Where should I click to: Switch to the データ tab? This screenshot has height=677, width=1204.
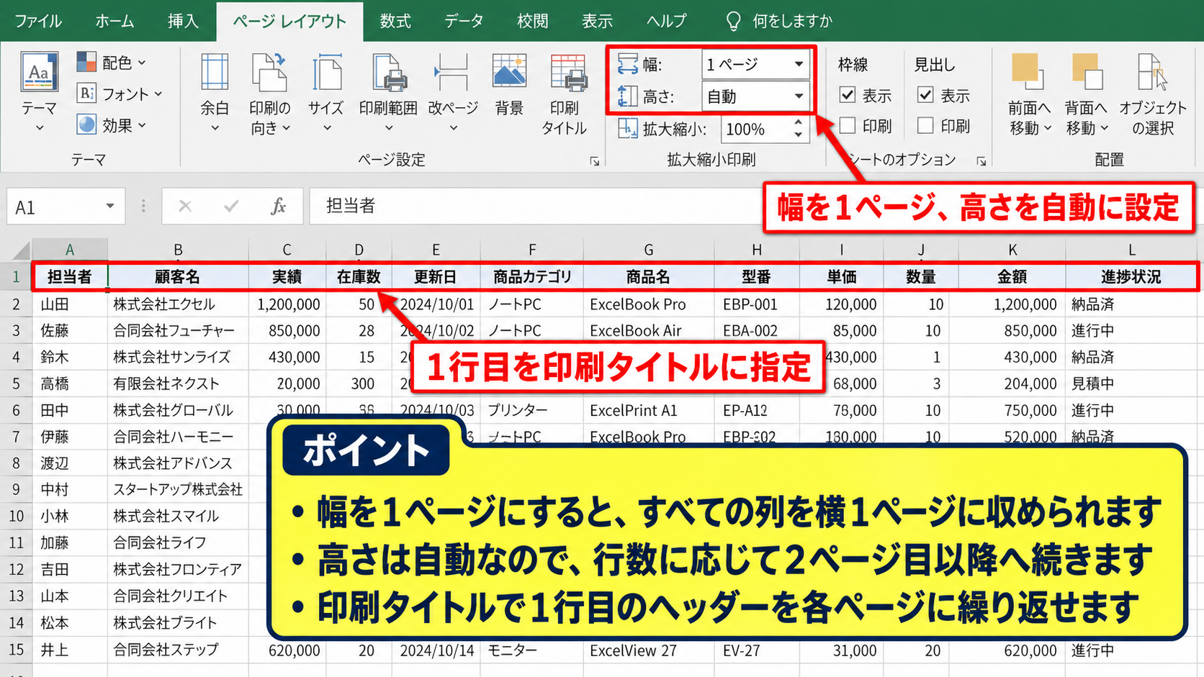pos(464,21)
